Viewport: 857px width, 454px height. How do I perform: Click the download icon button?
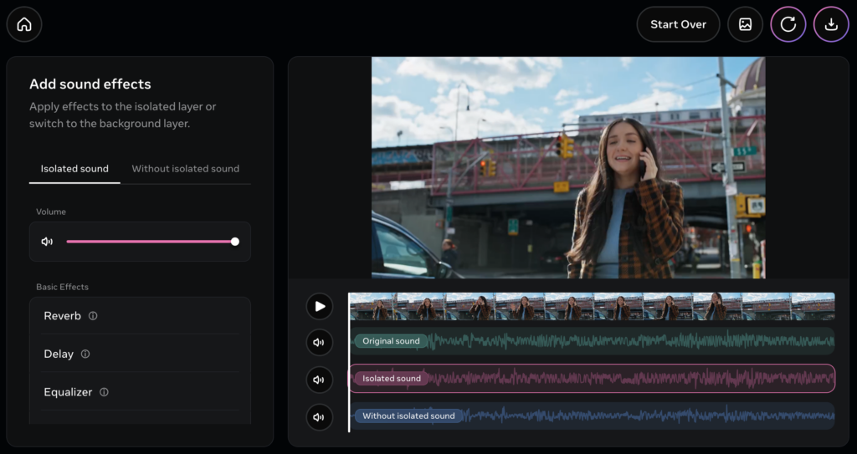click(x=831, y=24)
